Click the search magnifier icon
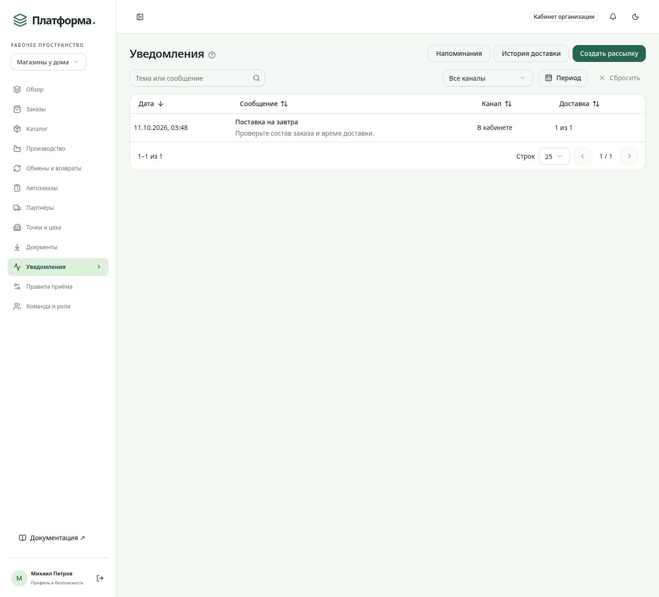659x597 pixels. 256,78
